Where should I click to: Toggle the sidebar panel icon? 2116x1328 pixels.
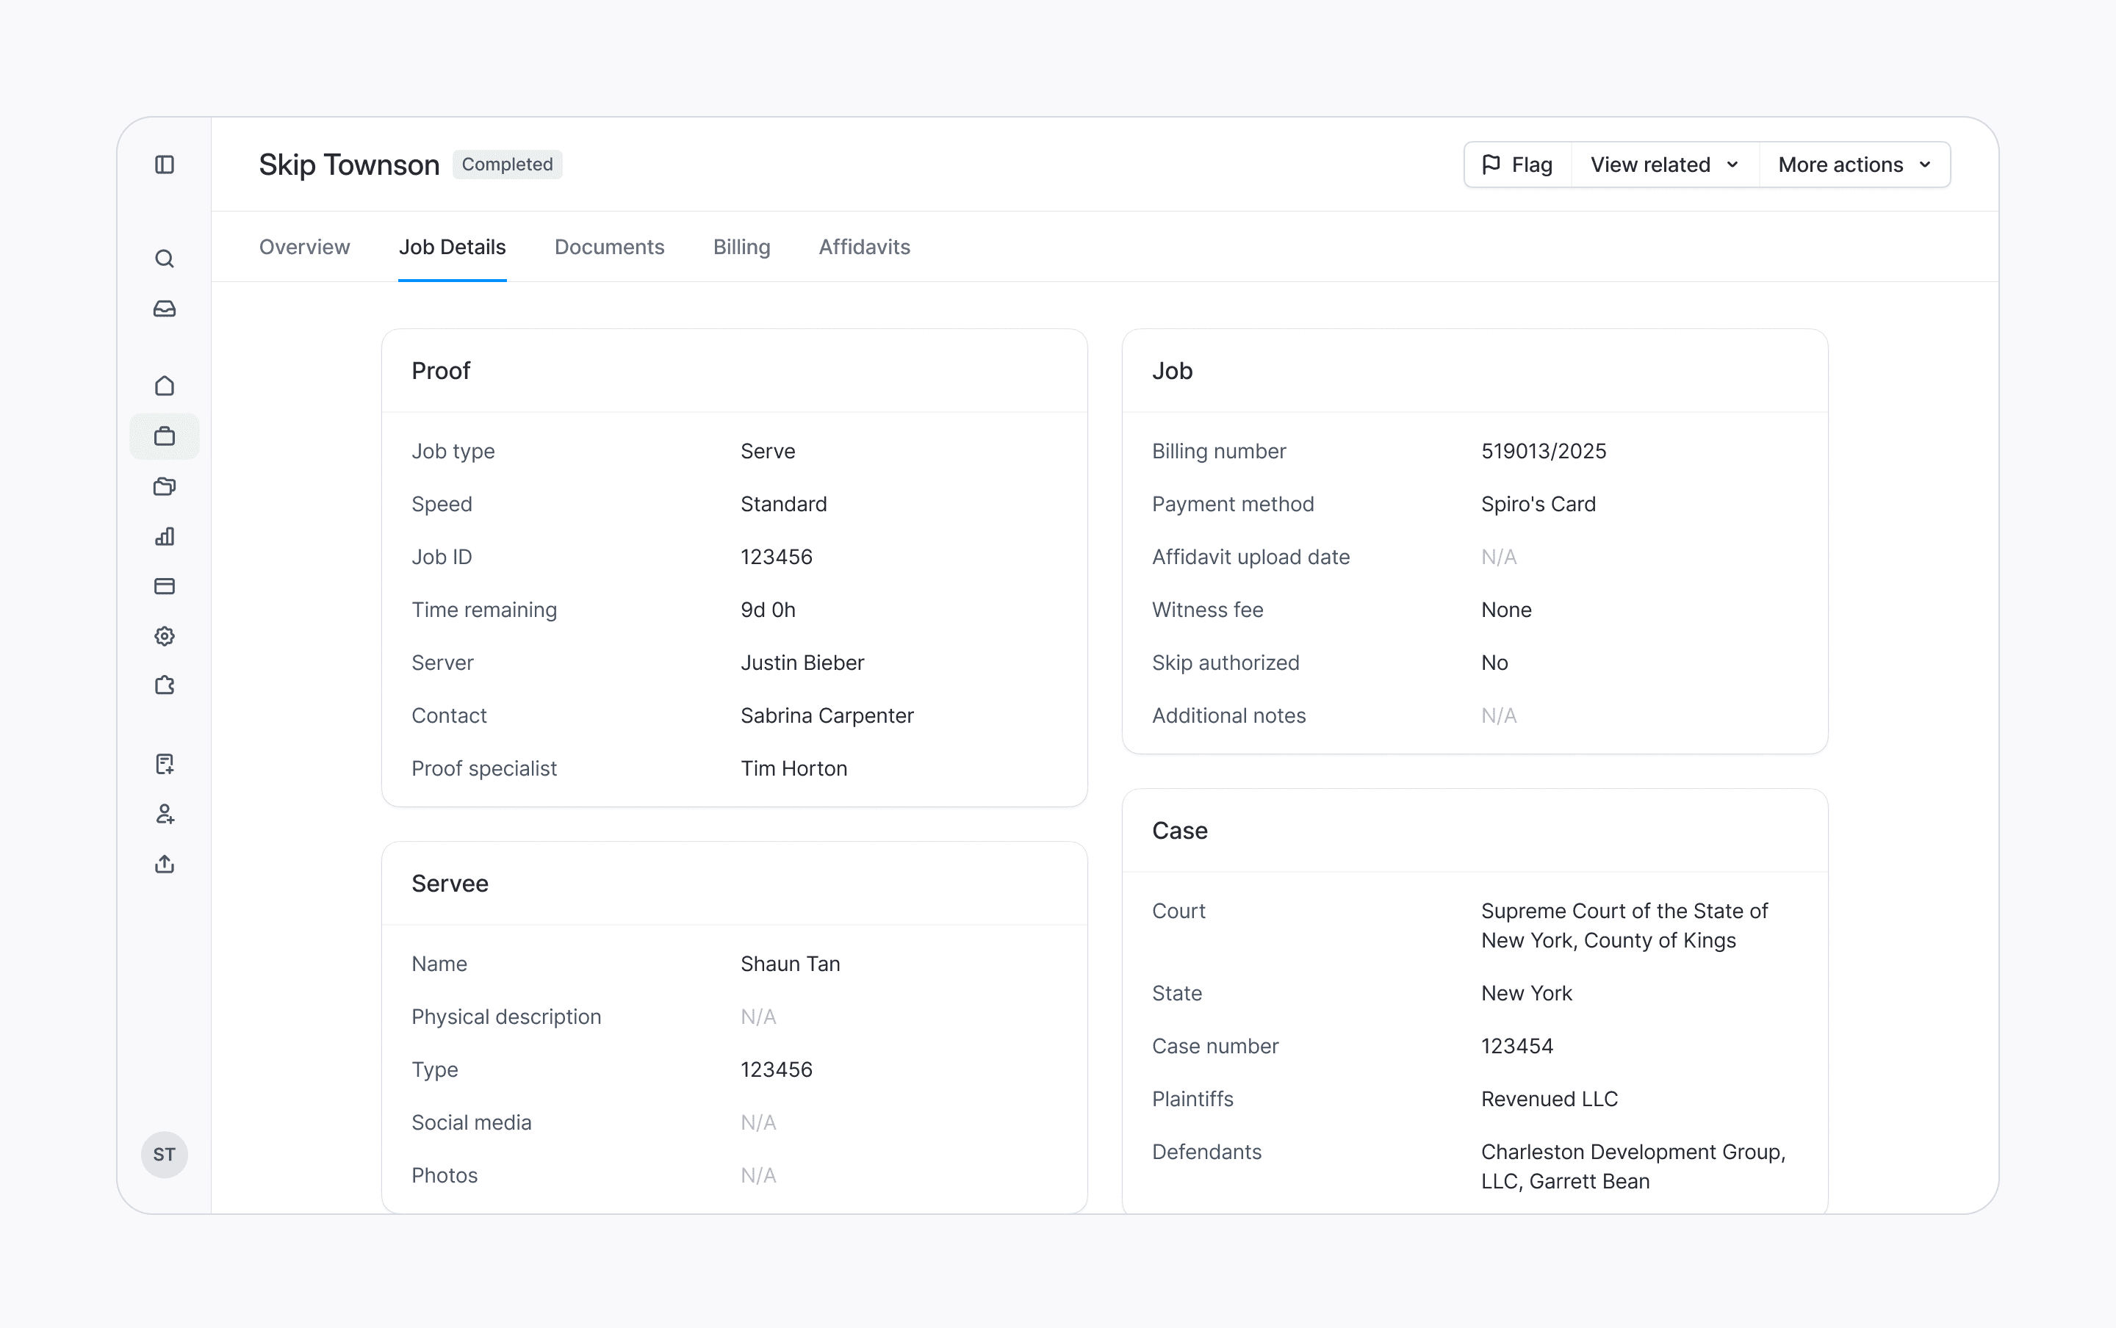point(165,165)
